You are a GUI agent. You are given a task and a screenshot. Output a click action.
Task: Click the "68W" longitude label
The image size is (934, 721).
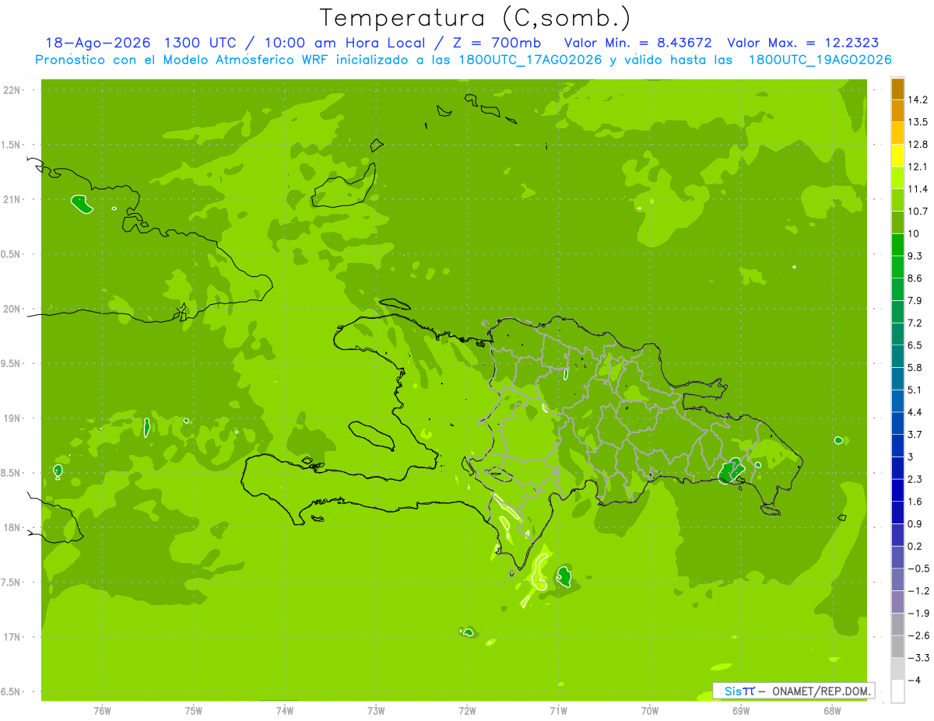pos(832,710)
